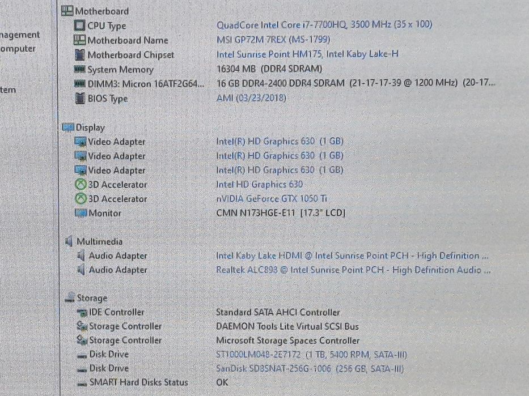
Task: Click the Multimedia section speaker icon
Action: 69,241
